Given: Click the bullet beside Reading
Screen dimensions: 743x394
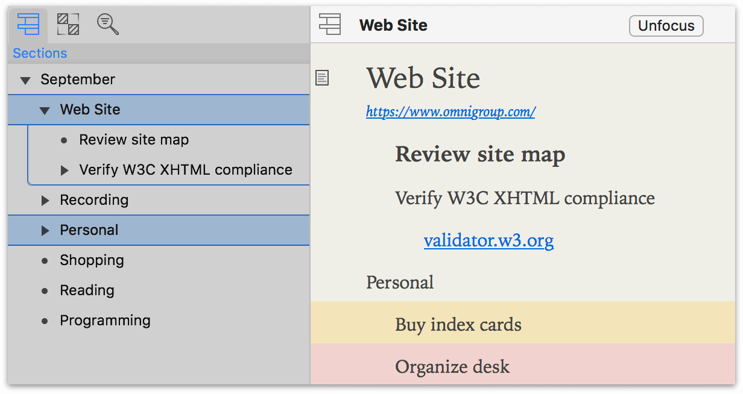Looking at the screenshot, I should coord(45,291).
